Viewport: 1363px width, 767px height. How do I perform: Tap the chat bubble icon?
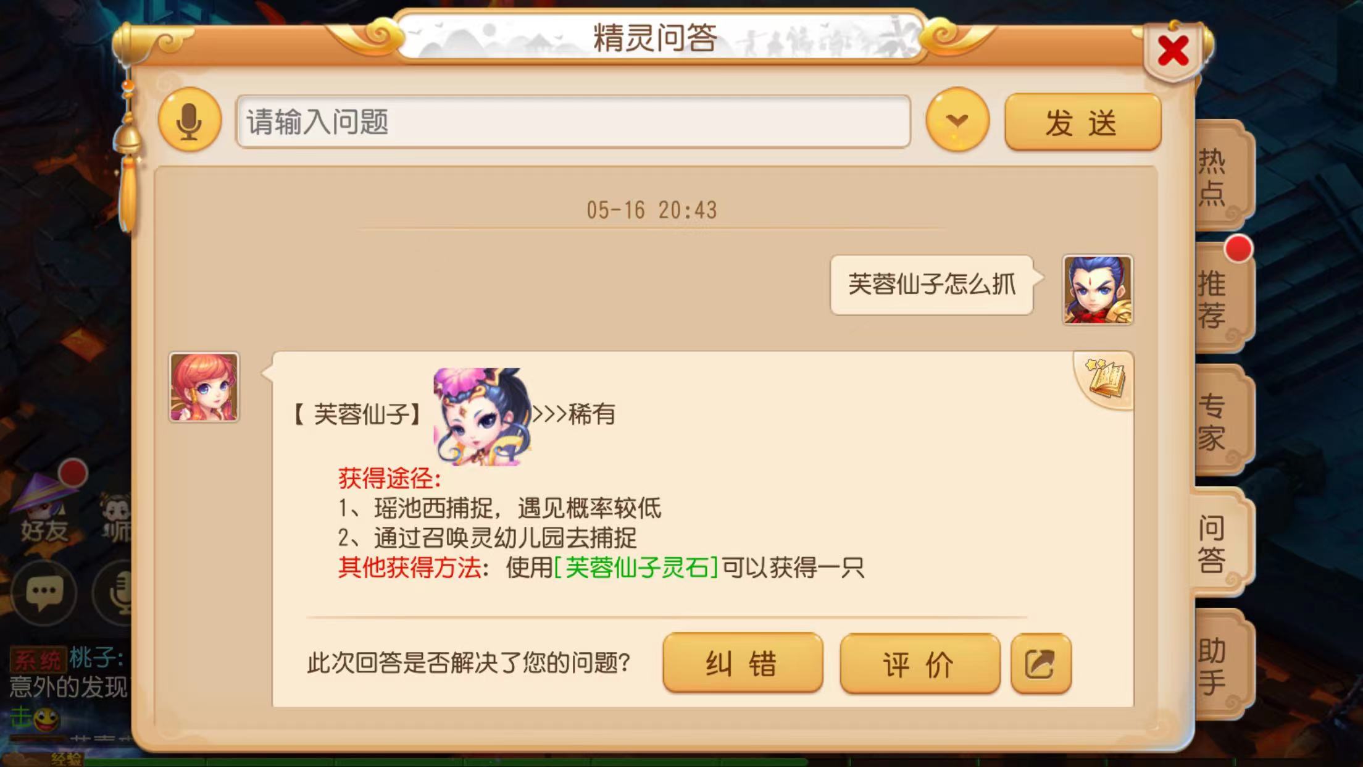[x=43, y=593]
